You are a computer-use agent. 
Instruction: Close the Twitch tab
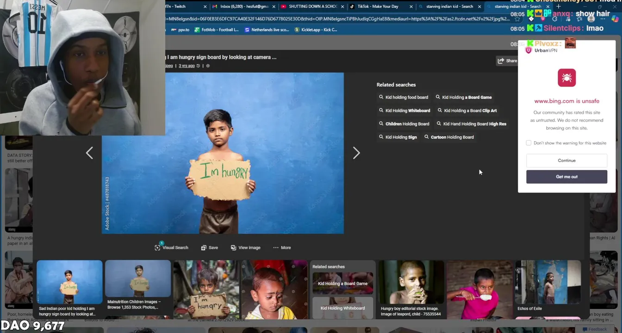click(x=205, y=6)
